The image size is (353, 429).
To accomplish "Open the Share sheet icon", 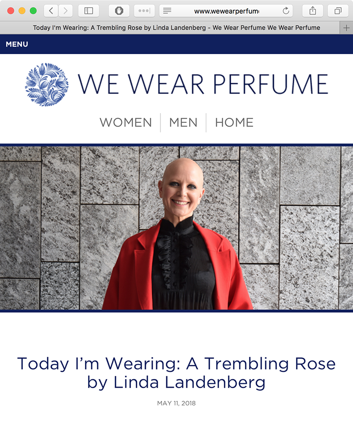I will coord(313,11).
